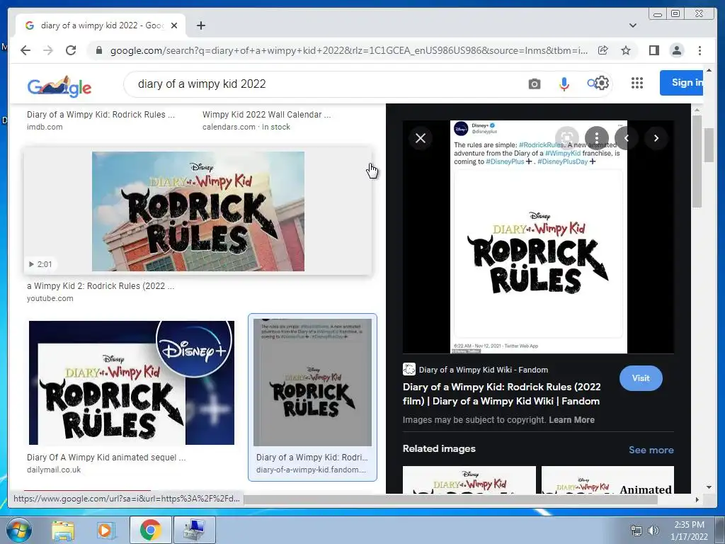
Task: Show next image in preview
Action: 656,138
